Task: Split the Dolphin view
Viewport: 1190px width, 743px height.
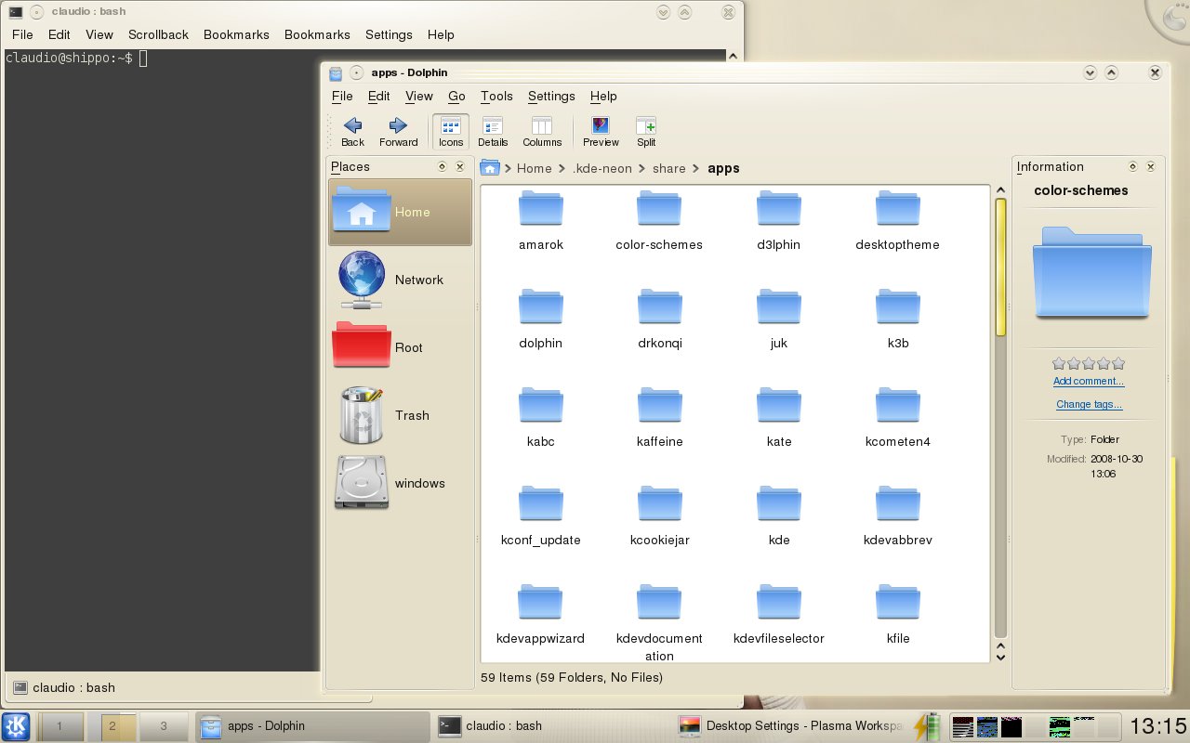Action: click(646, 132)
